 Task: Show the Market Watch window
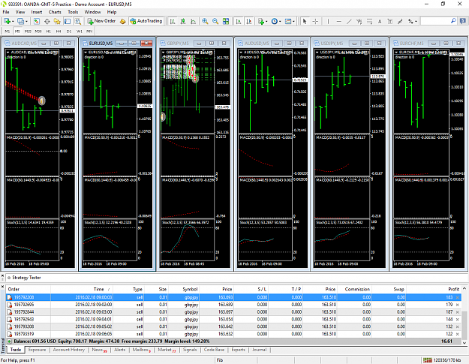point(37,21)
